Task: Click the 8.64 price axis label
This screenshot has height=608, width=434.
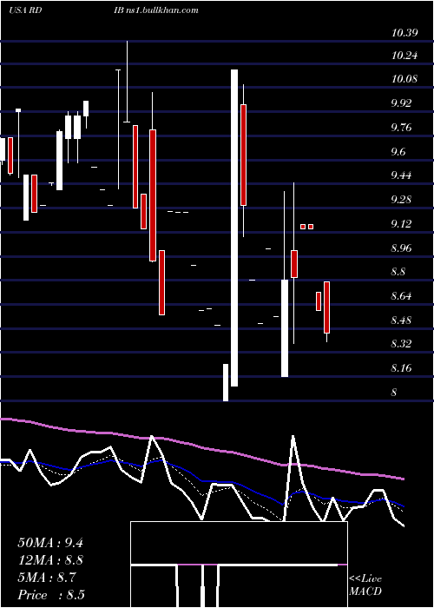Action: pyautogui.click(x=401, y=297)
